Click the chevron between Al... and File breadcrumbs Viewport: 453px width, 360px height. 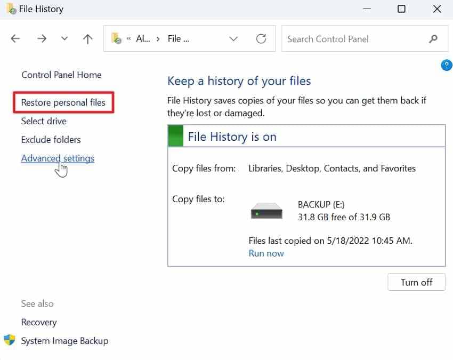(158, 39)
